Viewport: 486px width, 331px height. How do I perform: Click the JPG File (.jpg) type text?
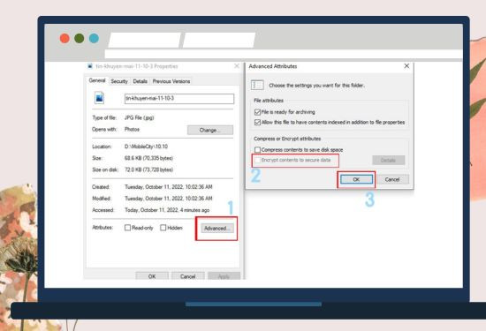coord(139,117)
